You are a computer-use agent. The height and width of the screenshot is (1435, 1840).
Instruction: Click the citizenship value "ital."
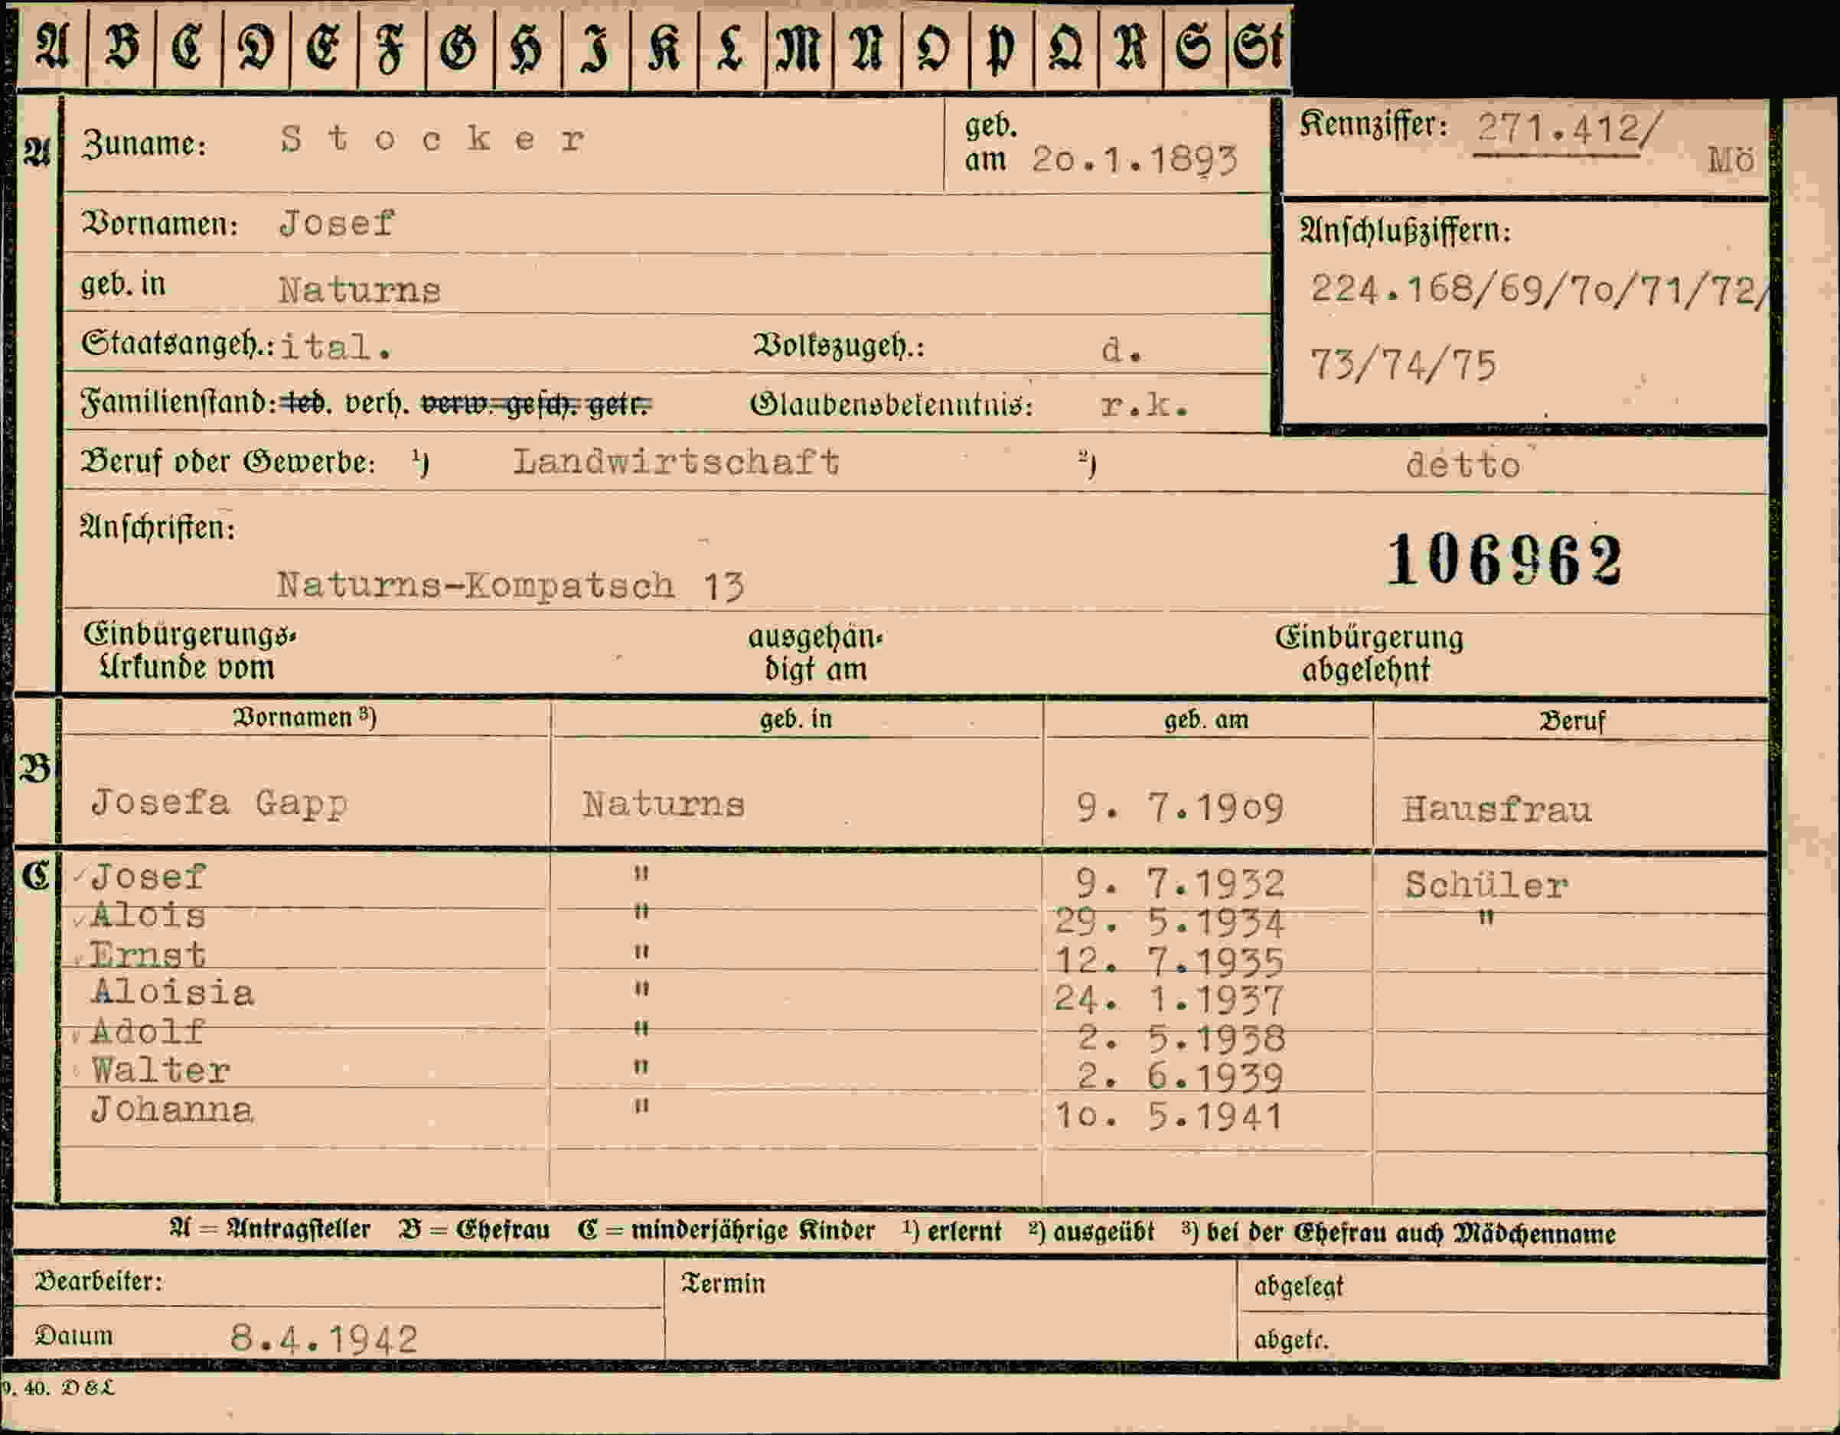click(x=335, y=347)
